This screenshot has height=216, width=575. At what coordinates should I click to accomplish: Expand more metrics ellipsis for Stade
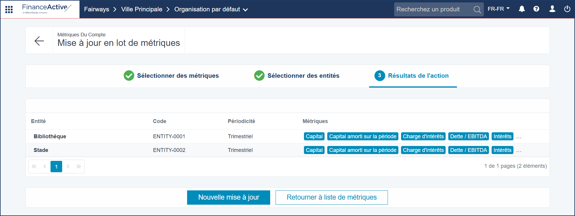pyautogui.click(x=519, y=151)
